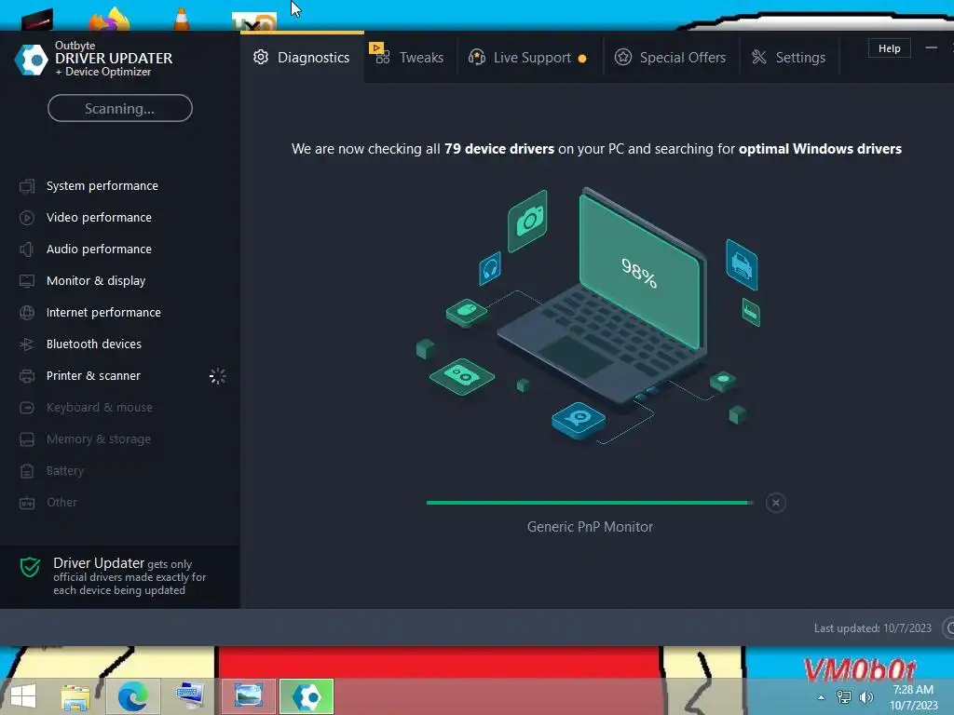Click the Diagnostics gear icon
Screen dimensions: 954x715
[261, 57]
